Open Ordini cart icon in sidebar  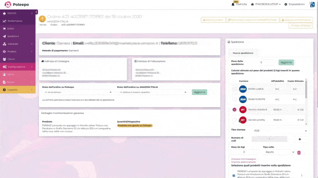pyautogui.click(x=4, y=28)
